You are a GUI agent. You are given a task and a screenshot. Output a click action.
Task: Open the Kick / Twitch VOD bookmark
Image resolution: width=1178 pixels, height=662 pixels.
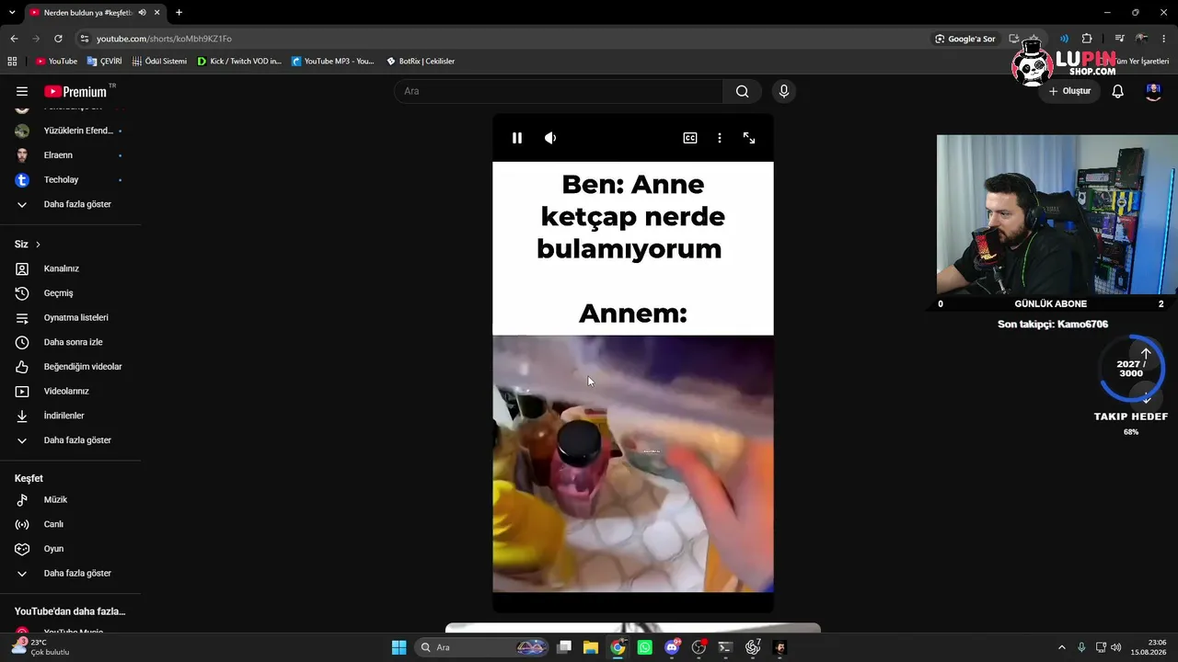tap(239, 61)
